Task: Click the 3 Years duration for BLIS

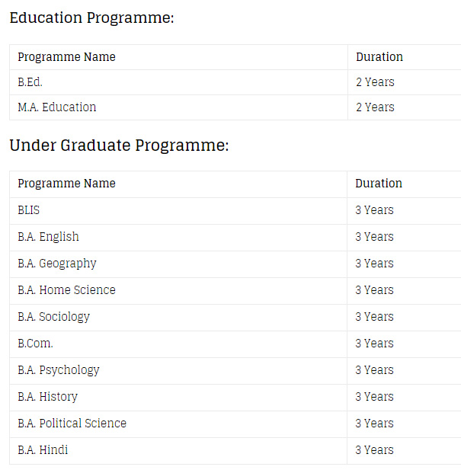Action: tap(374, 210)
